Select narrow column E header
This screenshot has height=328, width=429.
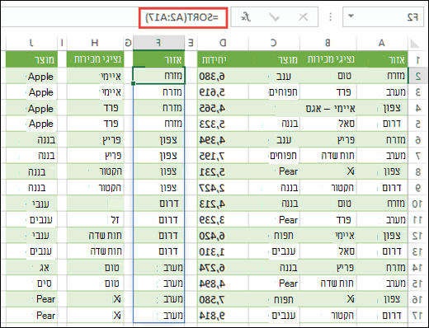point(191,43)
